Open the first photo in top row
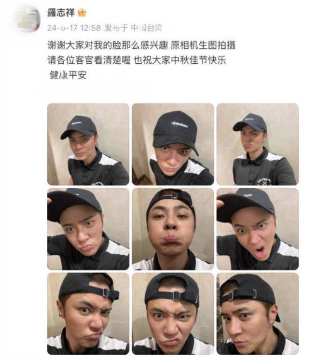Viewport: 316px width, 359px height. pyautogui.click(x=88, y=144)
